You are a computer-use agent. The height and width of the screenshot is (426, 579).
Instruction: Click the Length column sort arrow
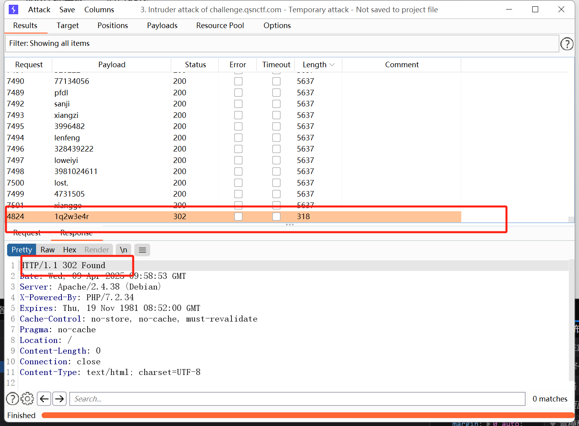pyautogui.click(x=332, y=64)
